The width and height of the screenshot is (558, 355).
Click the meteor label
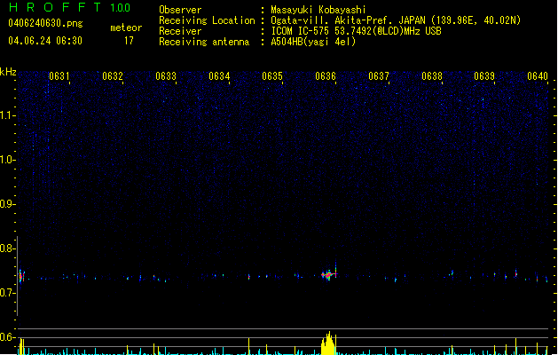click(126, 28)
